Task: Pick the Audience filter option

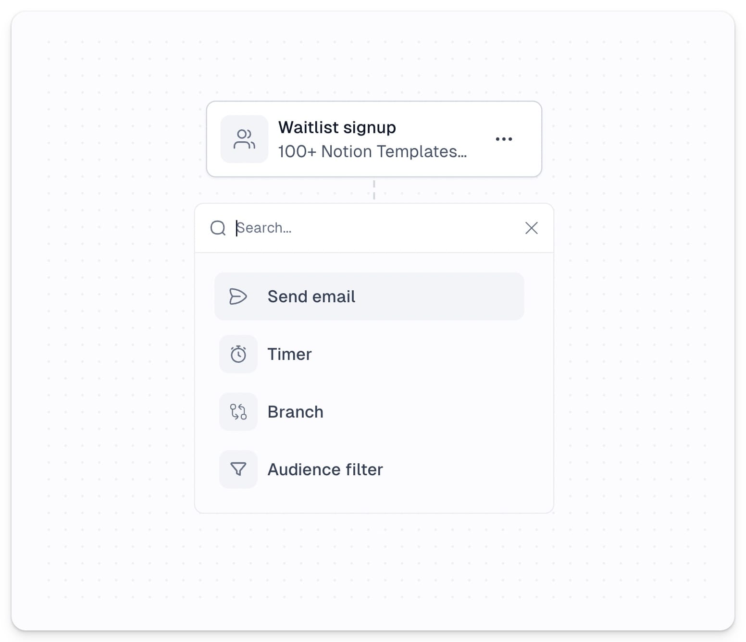Action: pos(369,469)
